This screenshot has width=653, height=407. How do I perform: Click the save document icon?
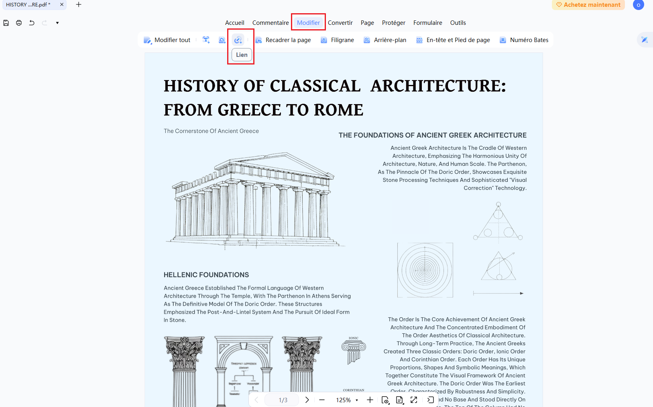(6, 23)
